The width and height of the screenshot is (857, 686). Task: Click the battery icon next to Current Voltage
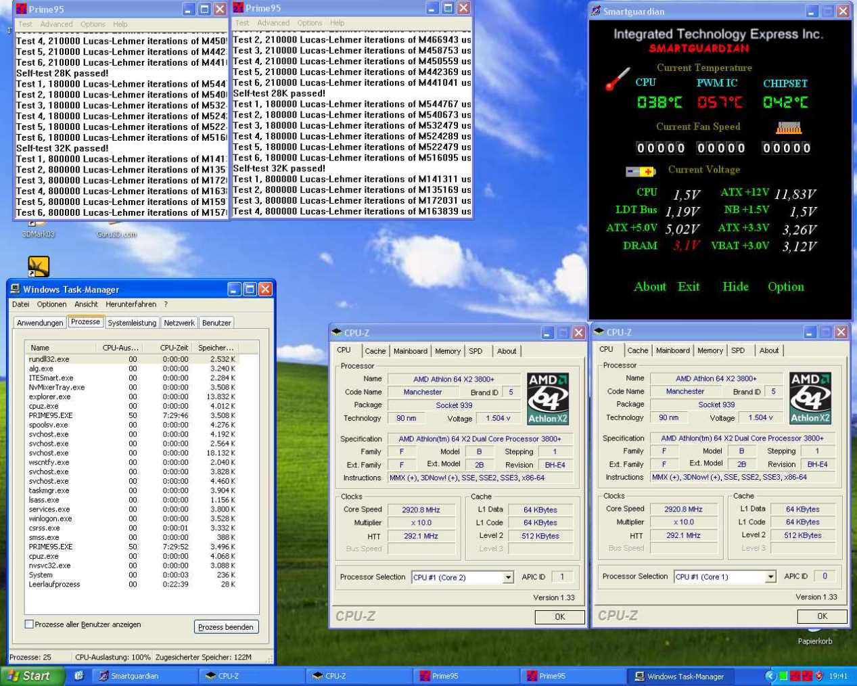pyautogui.click(x=640, y=172)
